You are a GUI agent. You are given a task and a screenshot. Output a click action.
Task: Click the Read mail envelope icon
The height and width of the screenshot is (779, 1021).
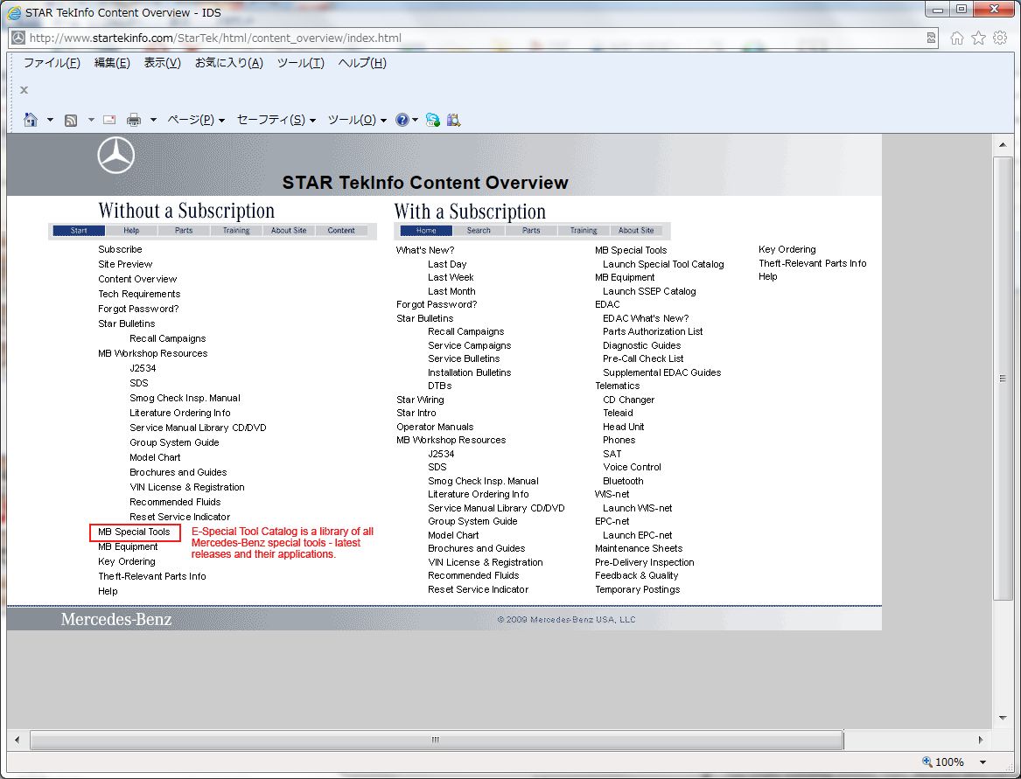point(109,120)
